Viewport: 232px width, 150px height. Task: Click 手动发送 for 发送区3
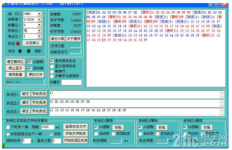click(39, 111)
